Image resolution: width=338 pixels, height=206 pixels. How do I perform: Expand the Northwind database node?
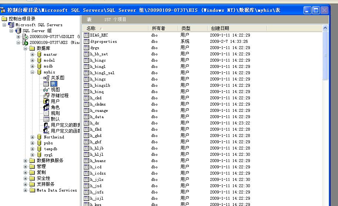(x=32, y=137)
